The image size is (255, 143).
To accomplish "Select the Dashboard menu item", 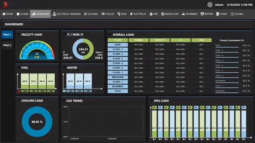I will pyautogui.click(x=41, y=14).
